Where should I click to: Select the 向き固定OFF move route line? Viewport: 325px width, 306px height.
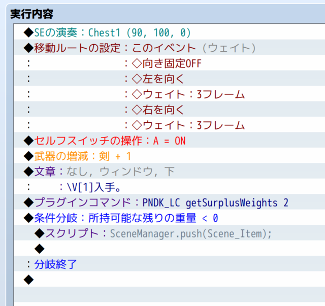(170, 63)
